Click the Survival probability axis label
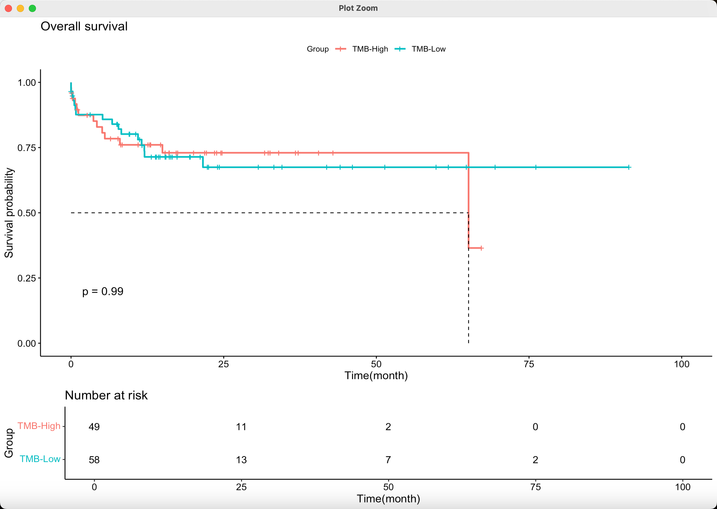 (9, 213)
